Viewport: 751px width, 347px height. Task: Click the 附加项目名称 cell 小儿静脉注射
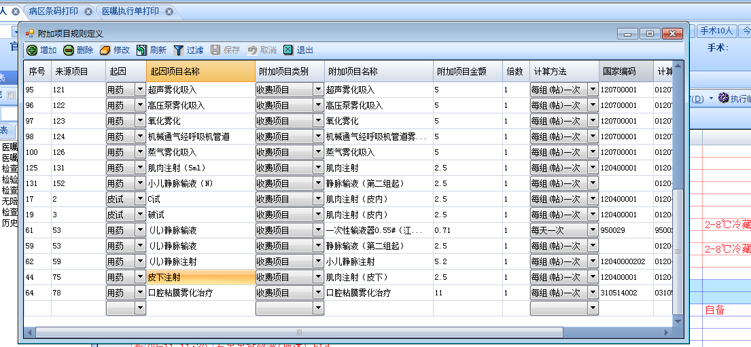(379, 262)
